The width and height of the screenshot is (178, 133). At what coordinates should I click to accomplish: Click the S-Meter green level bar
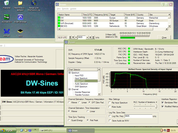[128, 38]
